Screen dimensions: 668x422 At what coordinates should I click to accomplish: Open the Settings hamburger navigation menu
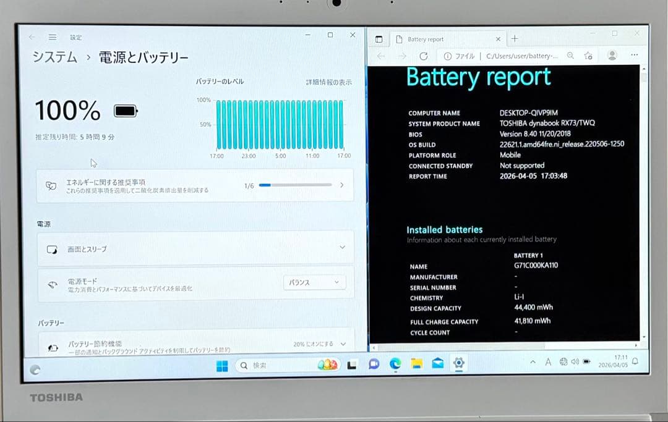click(x=53, y=38)
